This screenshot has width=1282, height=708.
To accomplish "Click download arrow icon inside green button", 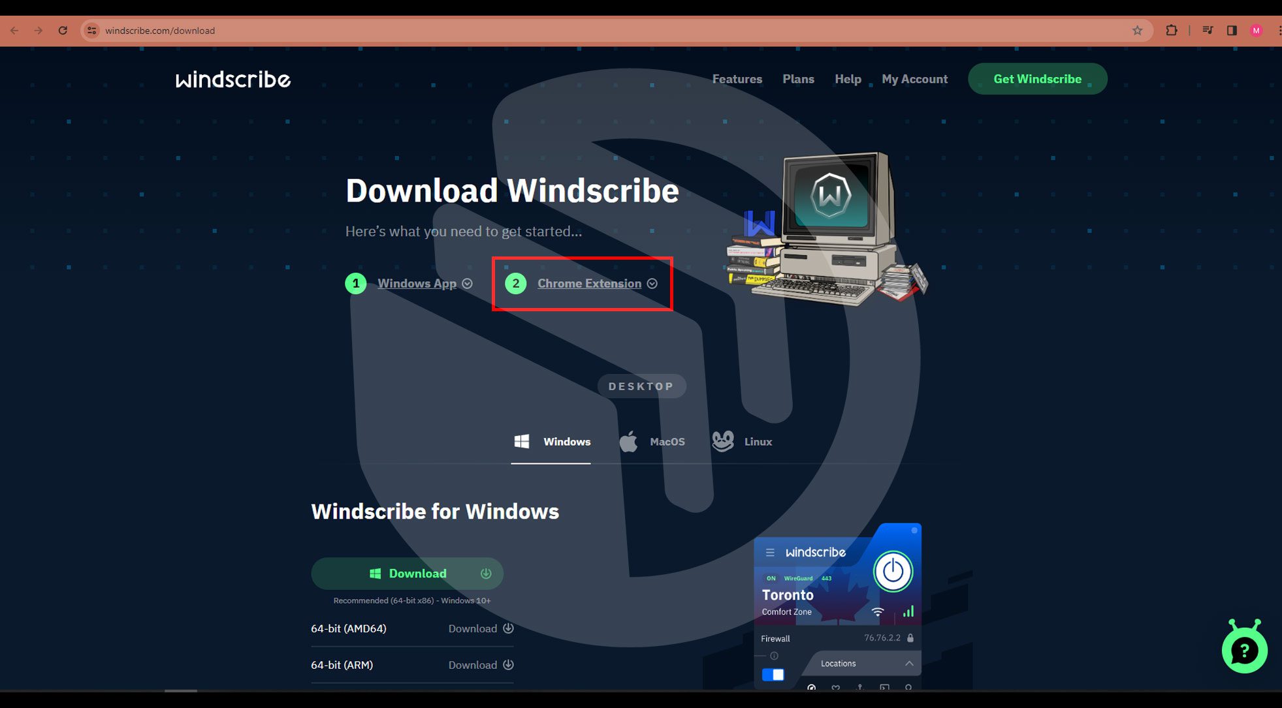I will [486, 574].
